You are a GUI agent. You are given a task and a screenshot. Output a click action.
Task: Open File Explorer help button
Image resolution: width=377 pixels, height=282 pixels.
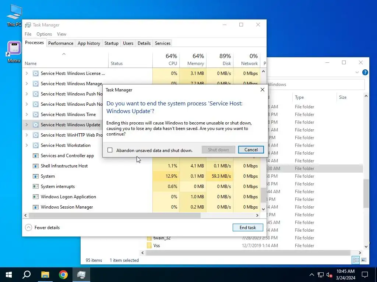(365, 72)
